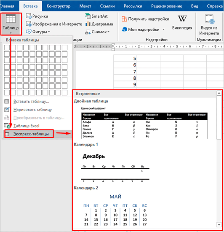Click the Диаграмма chart icon
The height and width of the screenshot is (232, 224).
coord(88,24)
